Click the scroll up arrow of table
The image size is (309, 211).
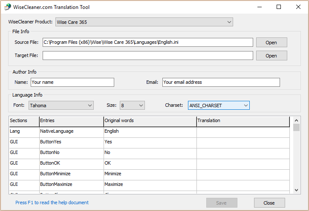296,120
